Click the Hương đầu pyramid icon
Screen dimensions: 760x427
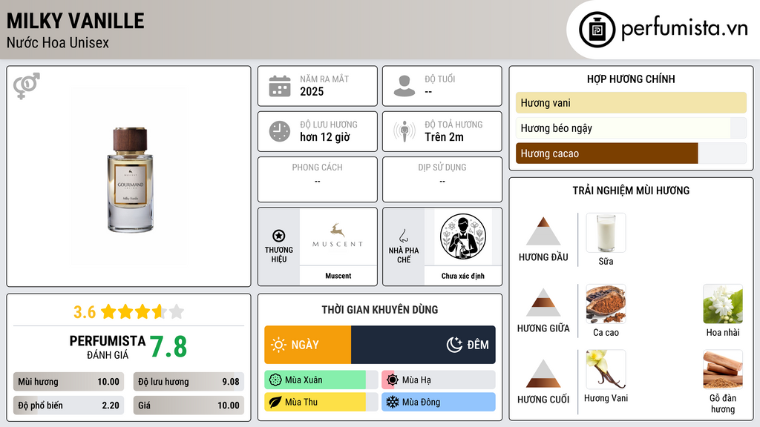[x=543, y=231]
